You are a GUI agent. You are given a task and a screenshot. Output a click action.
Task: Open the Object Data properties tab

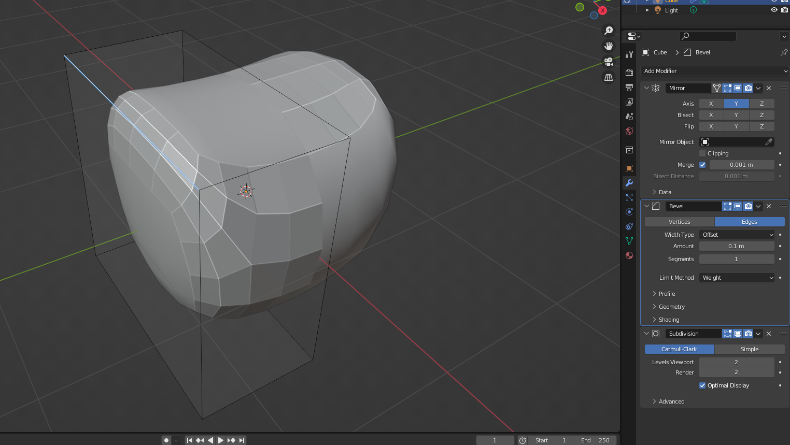pos(629,241)
